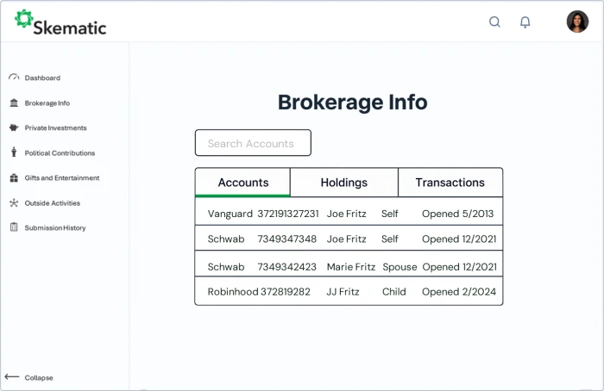Switch to the Holdings tab

coord(344,183)
